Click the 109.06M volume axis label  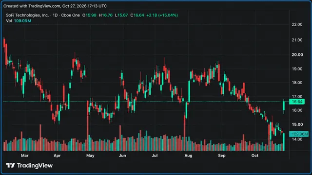pos(299,134)
